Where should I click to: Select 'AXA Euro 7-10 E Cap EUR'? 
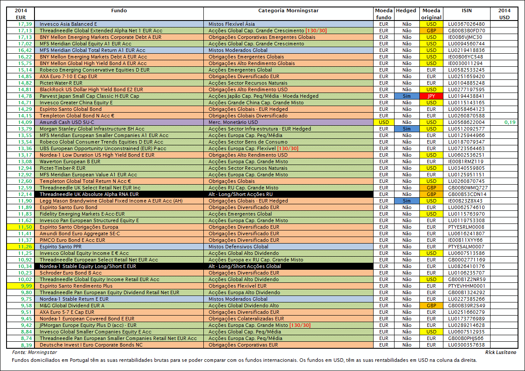(x=119, y=76)
